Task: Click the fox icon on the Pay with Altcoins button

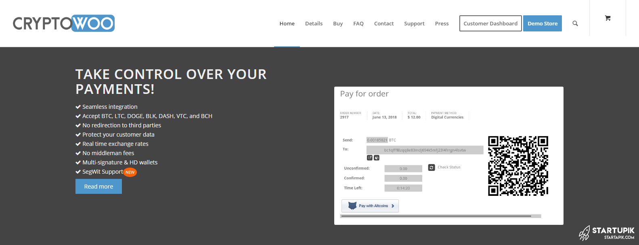Action: point(352,206)
